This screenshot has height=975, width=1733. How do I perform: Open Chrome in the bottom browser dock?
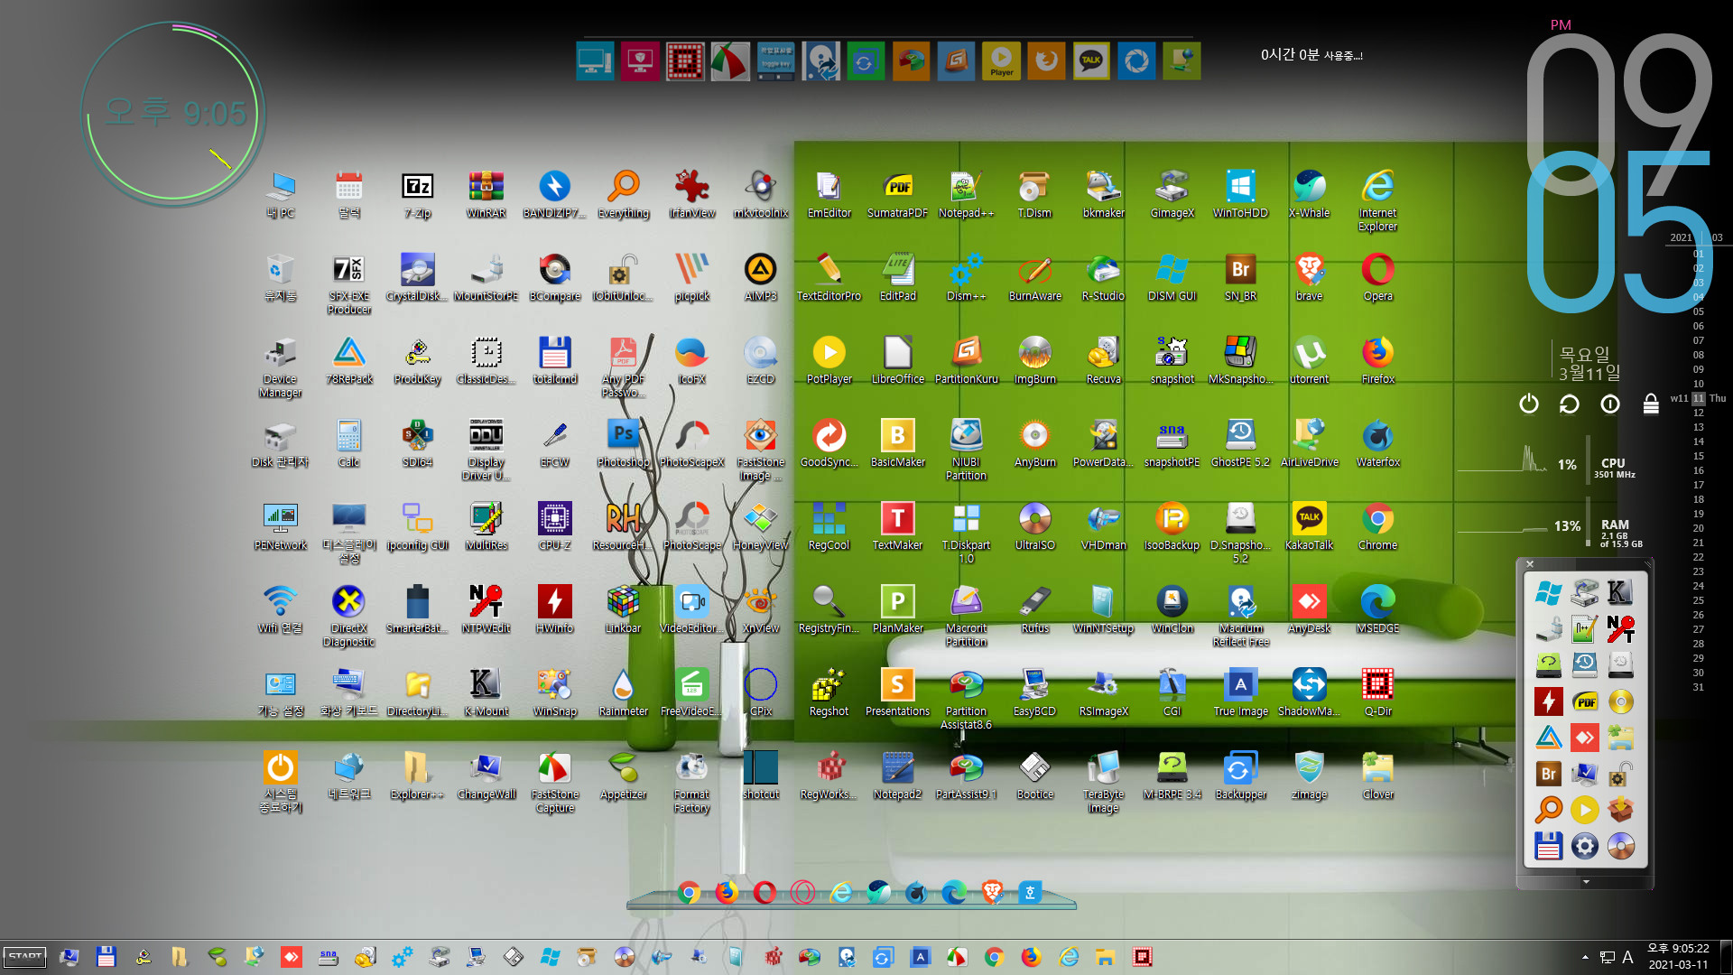[689, 893]
